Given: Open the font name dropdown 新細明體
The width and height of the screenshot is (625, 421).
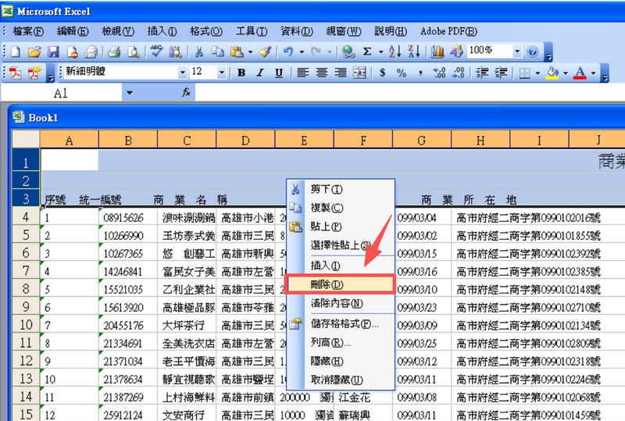Looking at the screenshot, I should pyautogui.click(x=182, y=73).
